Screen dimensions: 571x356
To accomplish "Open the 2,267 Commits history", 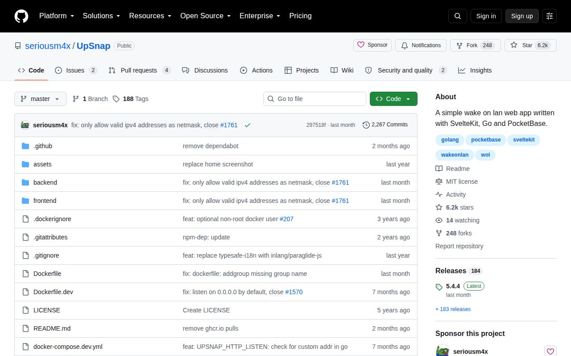I will [385, 125].
